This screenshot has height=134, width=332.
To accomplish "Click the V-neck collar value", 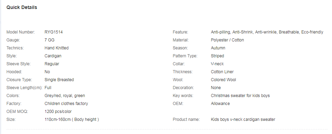I will click(x=217, y=64).
